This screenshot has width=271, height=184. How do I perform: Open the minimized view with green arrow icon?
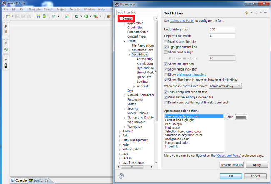pos(5,49)
